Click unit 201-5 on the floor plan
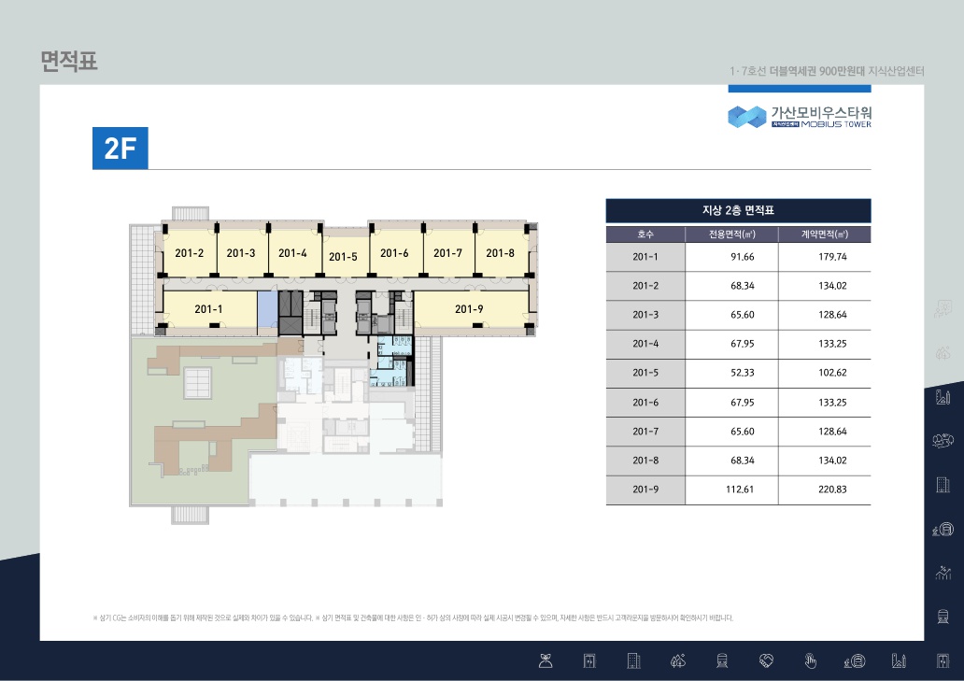 [x=344, y=256]
